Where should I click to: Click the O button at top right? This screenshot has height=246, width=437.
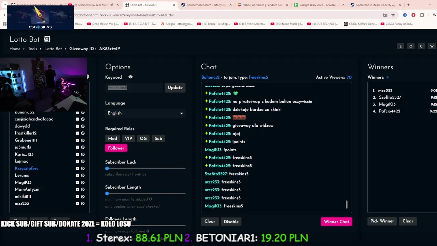[411, 46]
